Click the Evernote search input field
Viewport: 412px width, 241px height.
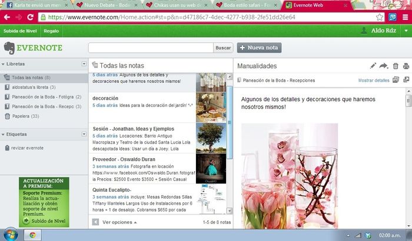point(151,48)
